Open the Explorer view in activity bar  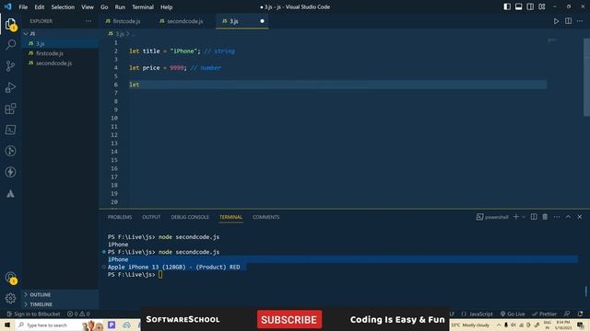pos(10,25)
